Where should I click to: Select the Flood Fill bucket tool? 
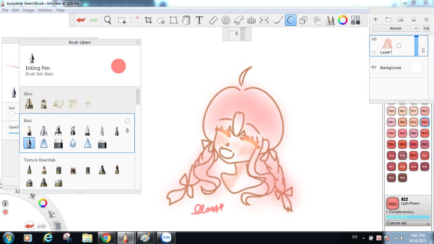tap(186, 20)
